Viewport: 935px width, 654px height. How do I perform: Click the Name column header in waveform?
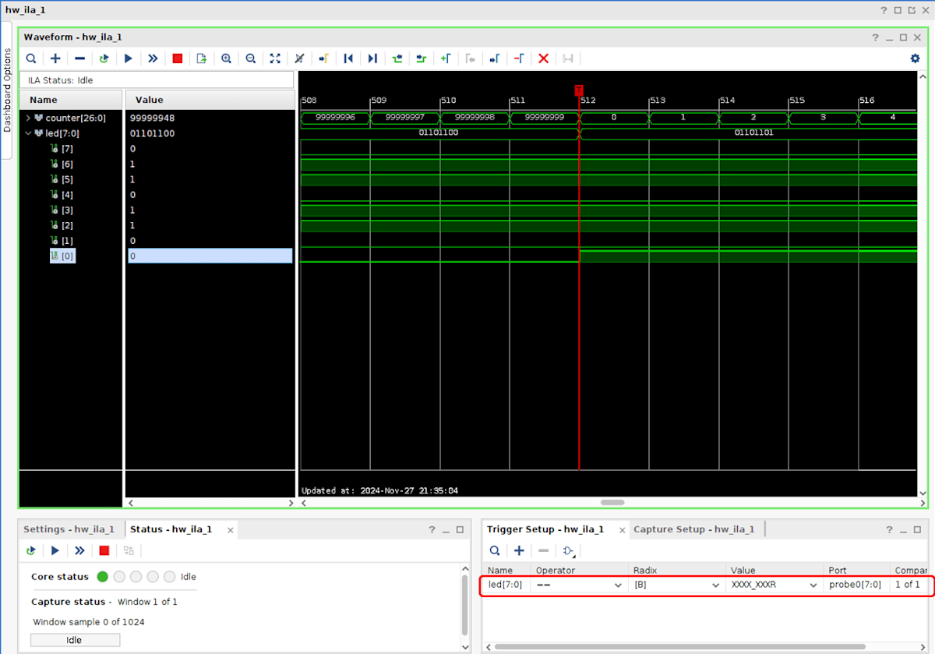coord(71,100)
